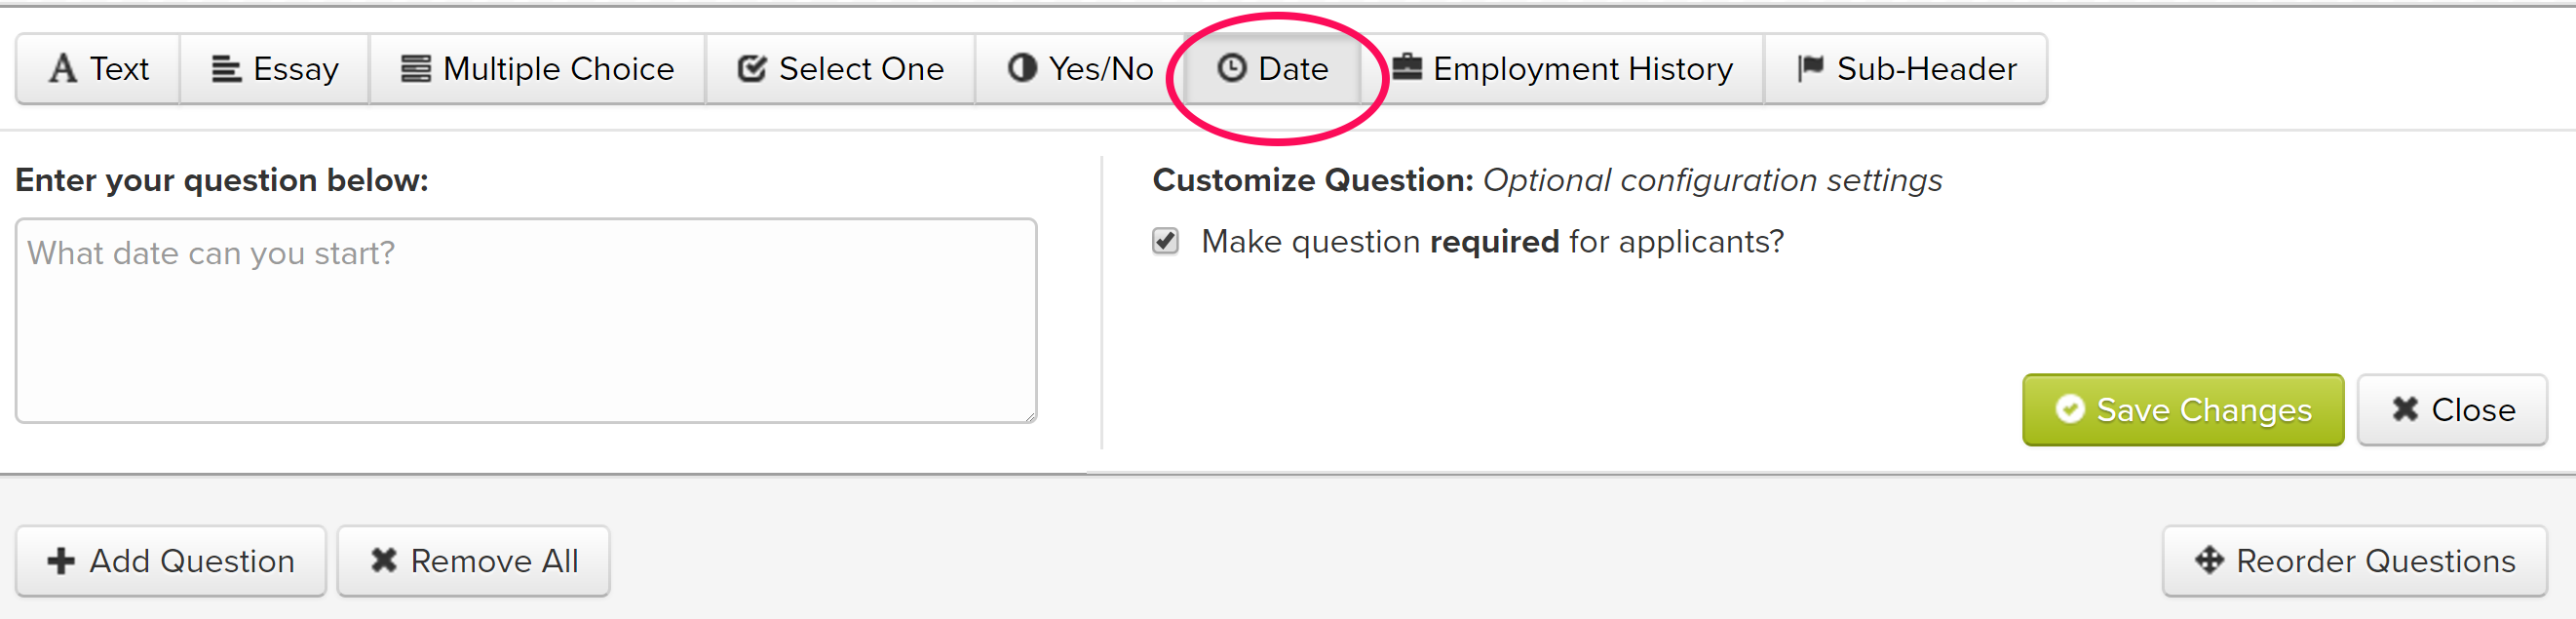Image resolution: width=2576 pixels, height=619 pixels.
Task: Click the X icon on Remove All
Action: pyautogui.click(x=383, y=560)
